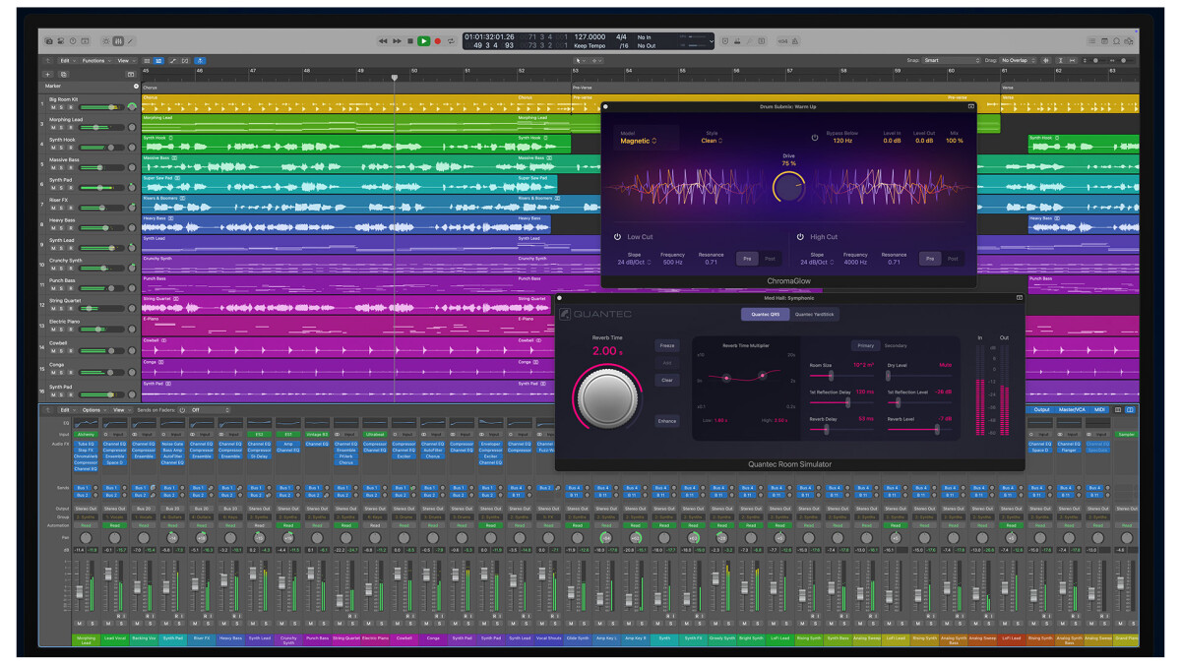
Task: Click the Stop transport button
Action: point(409,41)
